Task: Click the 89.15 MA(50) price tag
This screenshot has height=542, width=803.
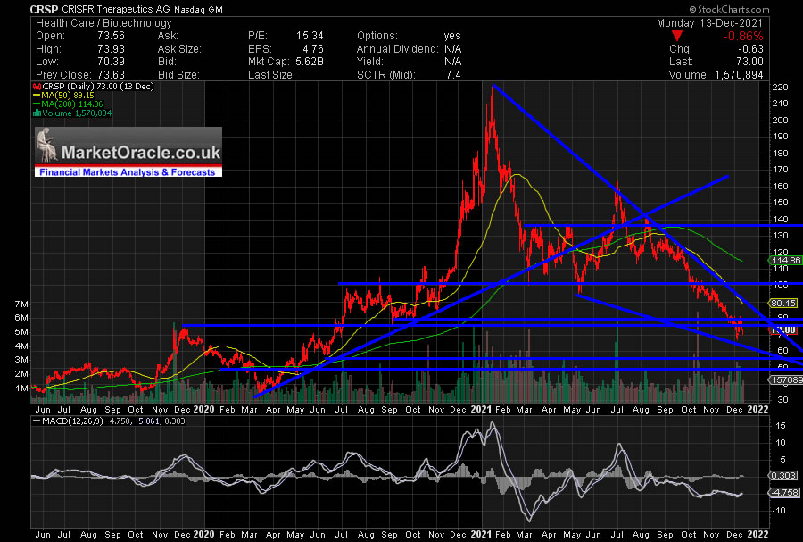Action: coord(784,303)
